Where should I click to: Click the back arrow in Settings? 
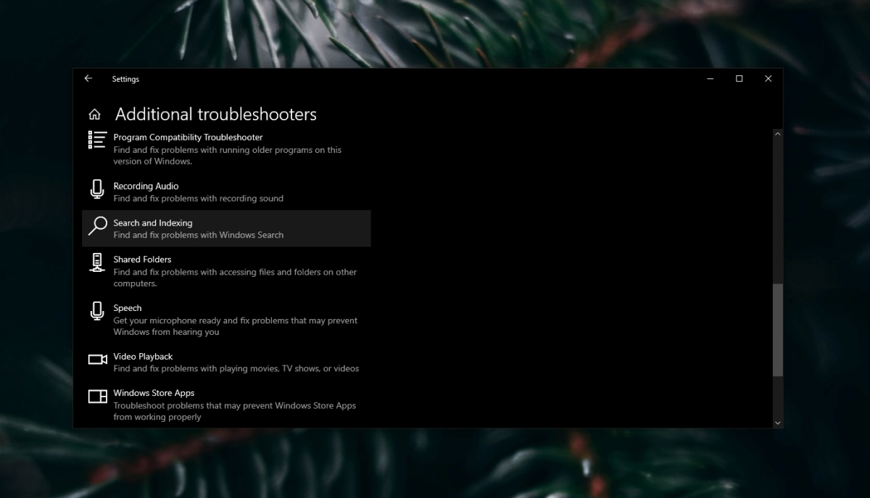pos(88,78)
